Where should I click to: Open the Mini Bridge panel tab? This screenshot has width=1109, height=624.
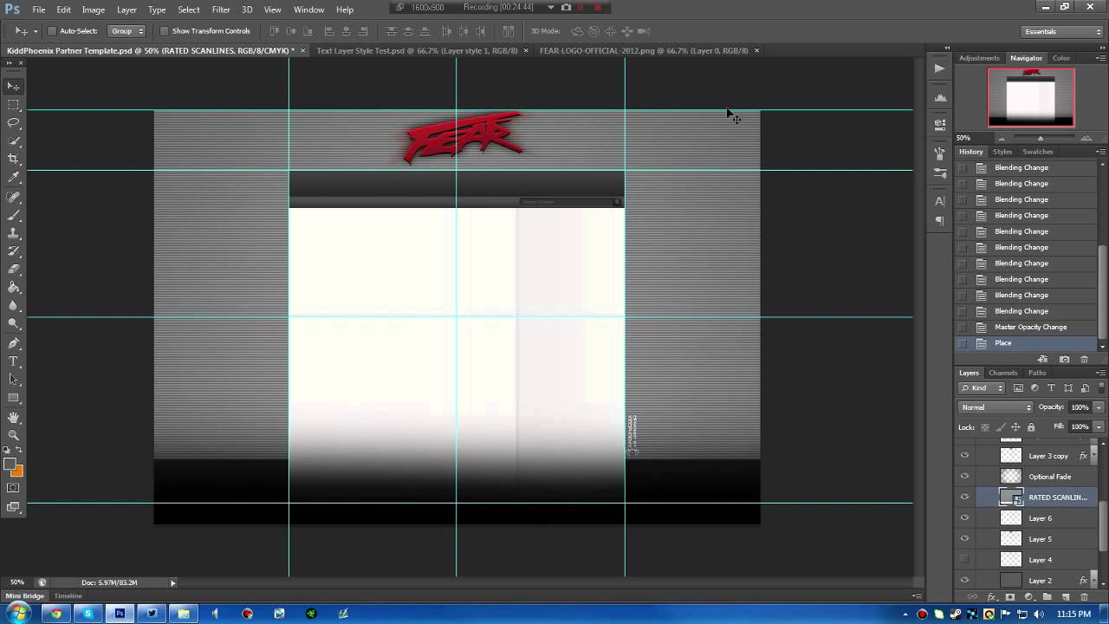(25, 596)
